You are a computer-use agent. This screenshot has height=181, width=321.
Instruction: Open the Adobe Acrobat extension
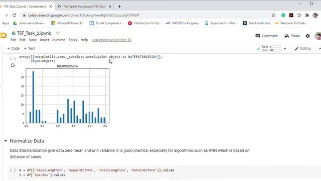(x=291, y=15)
